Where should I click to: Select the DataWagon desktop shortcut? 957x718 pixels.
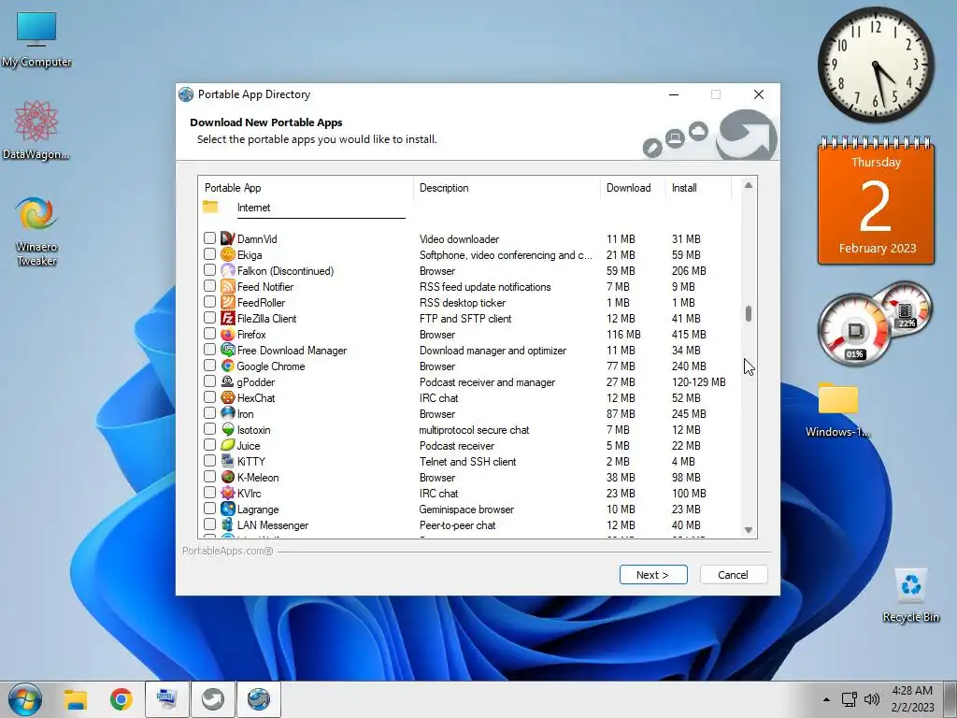36,131
